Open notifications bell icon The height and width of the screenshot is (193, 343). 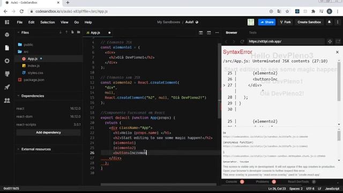tap(329, 22)
